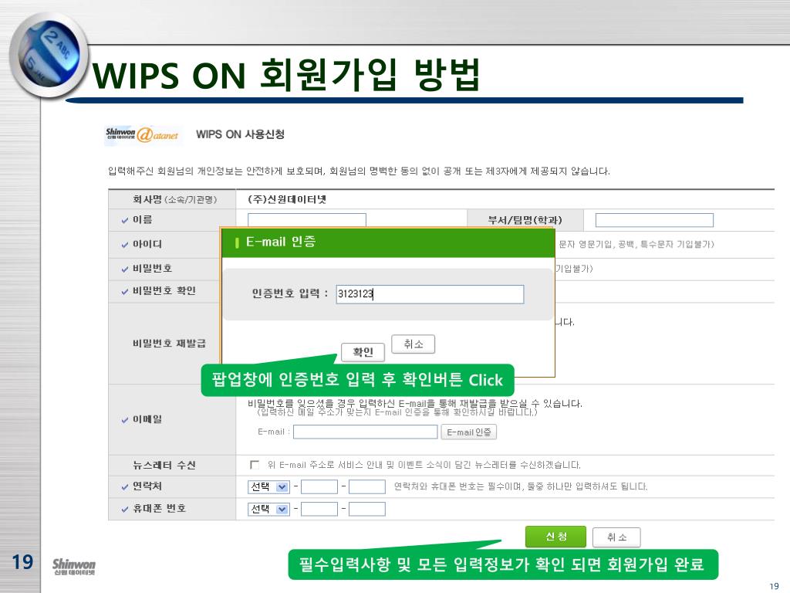The height and width of the screenshot is (593, 790).
Task: Click the E-mail 인증 popup title
Action: click(281, 242)
